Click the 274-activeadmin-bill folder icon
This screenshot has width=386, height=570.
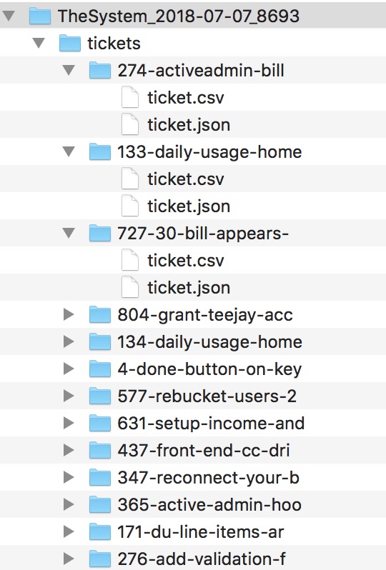click(x=99, y=70)
